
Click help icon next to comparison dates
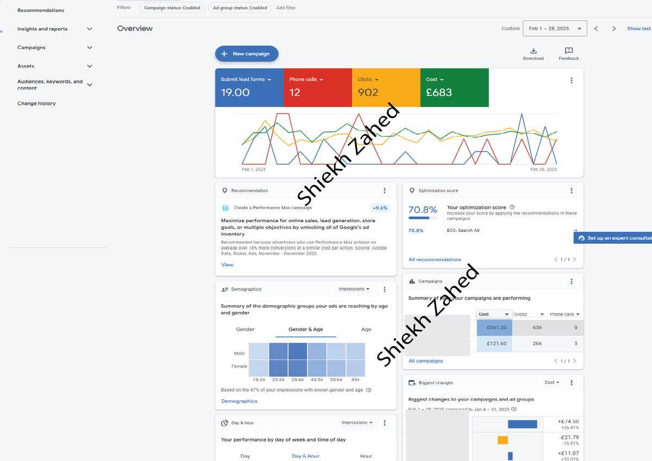[x=514, y=409]
